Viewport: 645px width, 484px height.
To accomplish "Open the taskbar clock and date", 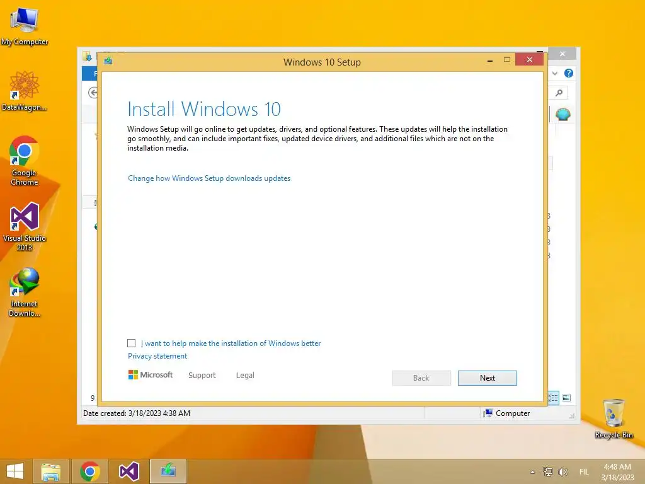I will (x=617, y=471).
